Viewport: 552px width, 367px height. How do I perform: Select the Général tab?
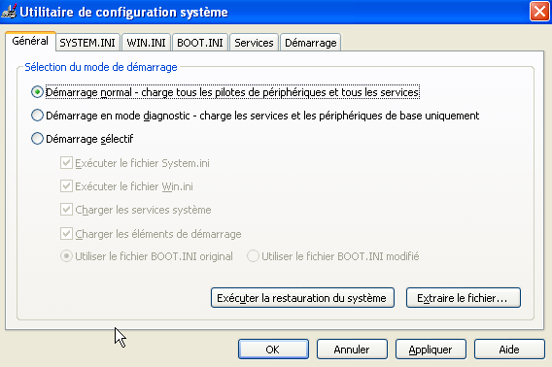[x=30, y=41]
